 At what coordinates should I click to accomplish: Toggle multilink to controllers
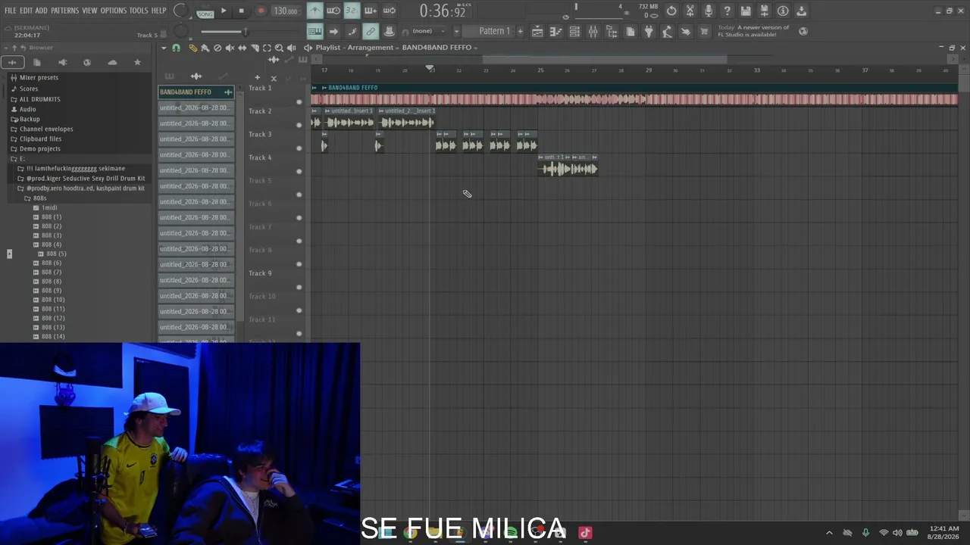click(371, 31)
